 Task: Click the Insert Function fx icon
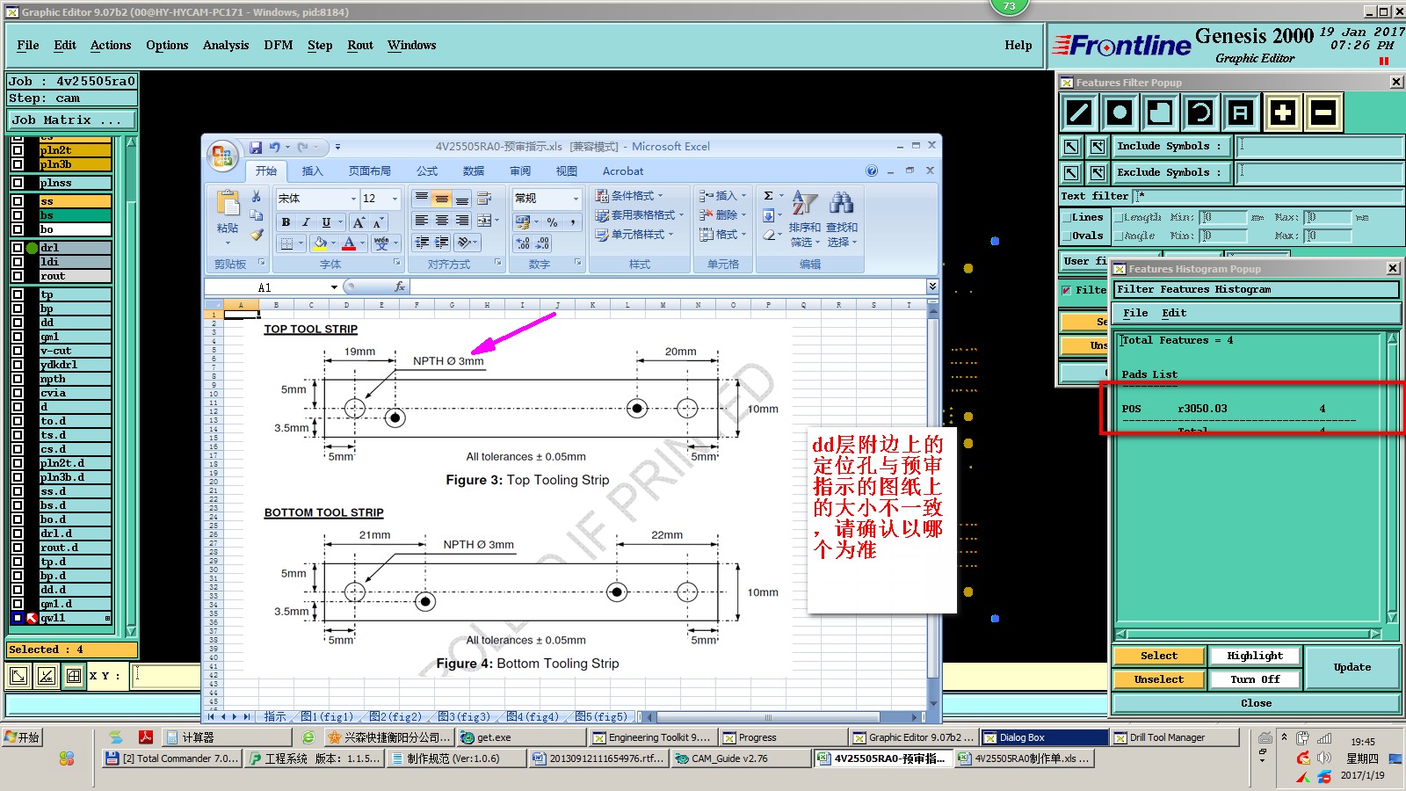[400, 287]
